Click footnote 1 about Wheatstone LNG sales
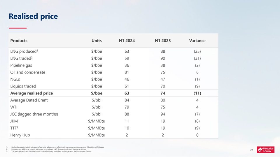This screenshot has width=280, height=157. (x=57, y=147)
